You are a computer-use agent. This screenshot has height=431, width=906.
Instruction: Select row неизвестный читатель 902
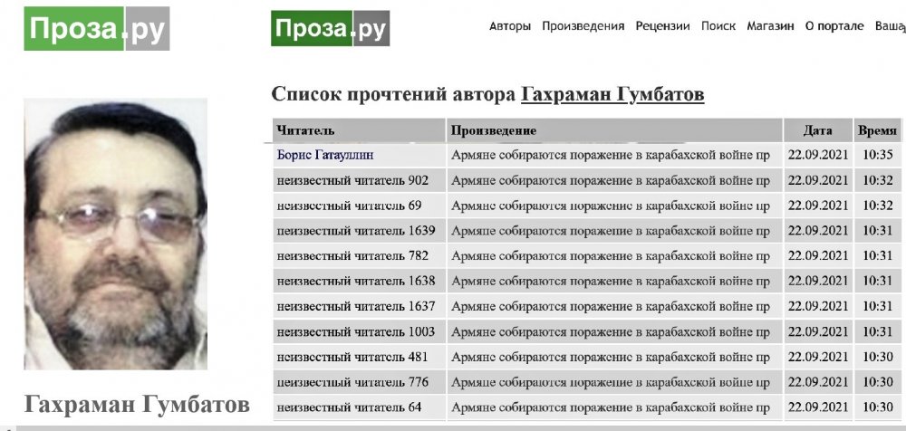point(586,180)
